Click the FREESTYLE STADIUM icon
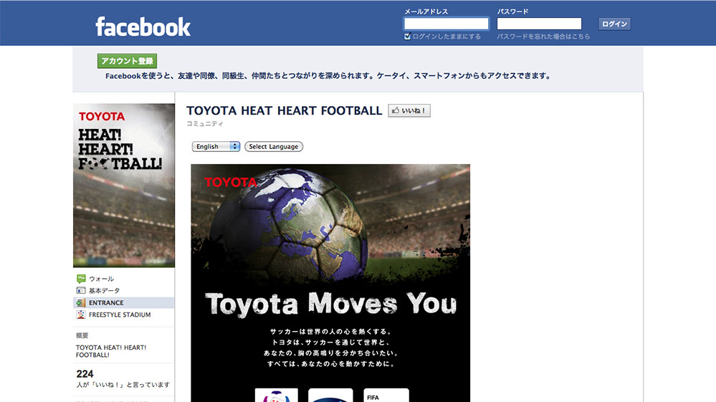This screenshot has height=402, width=716. [x=81, y=315]
